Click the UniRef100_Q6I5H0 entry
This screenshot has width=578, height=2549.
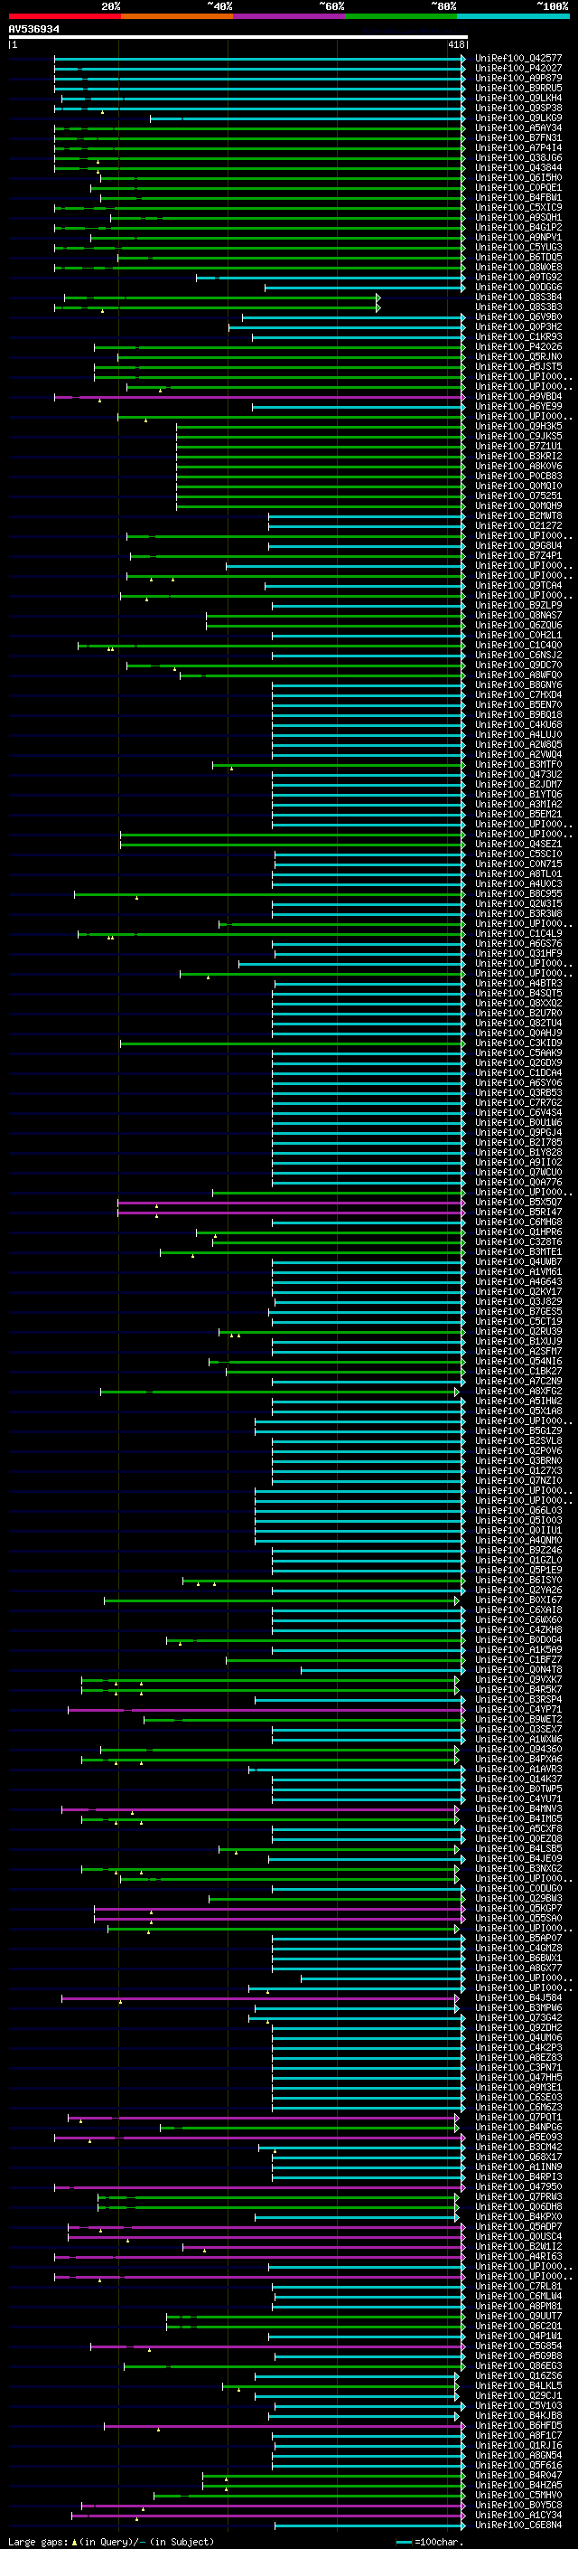(x=518, y=177)
